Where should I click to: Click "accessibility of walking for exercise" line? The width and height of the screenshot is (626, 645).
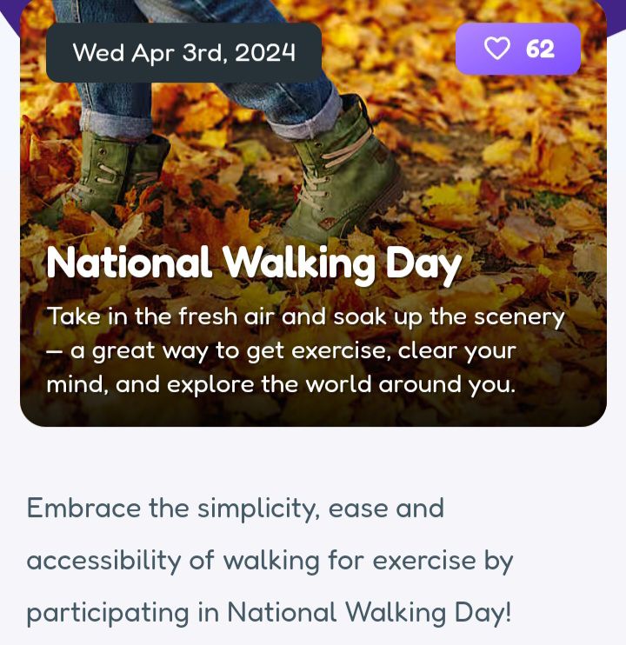[270, 561]
